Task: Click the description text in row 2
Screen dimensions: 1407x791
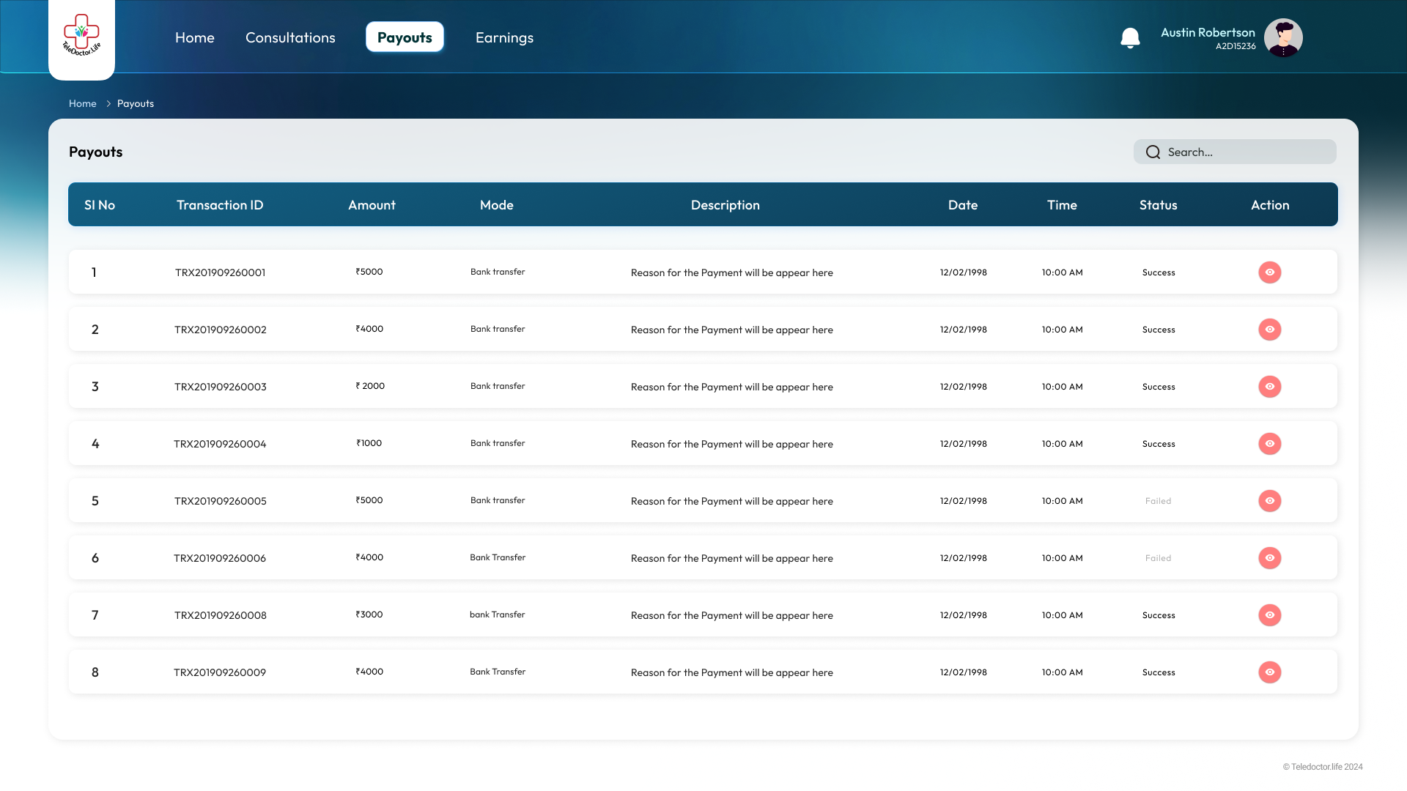Action: tap(732, 330)
